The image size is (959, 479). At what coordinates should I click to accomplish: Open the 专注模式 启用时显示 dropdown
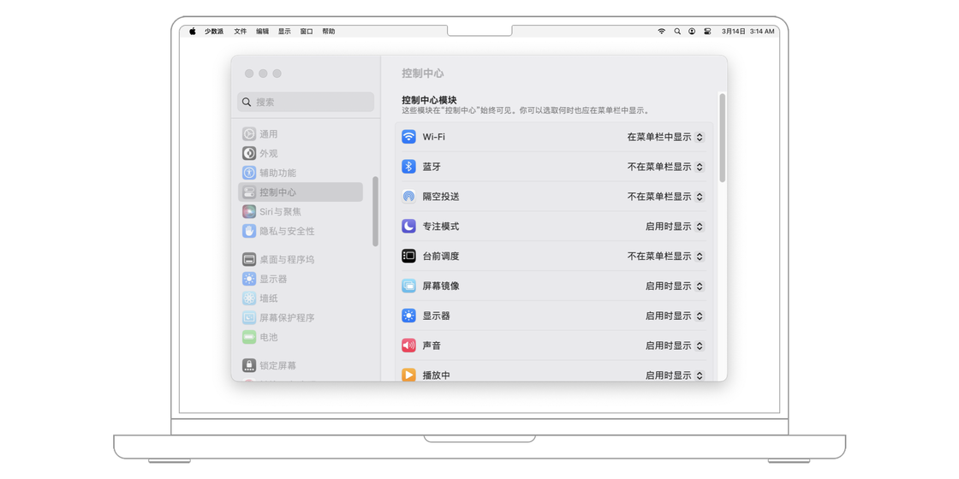click(674, 227)
